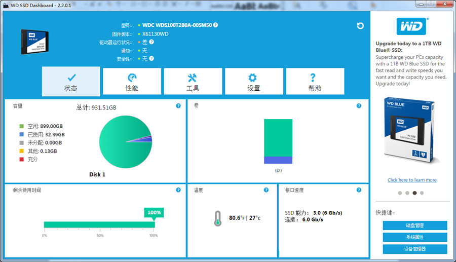
Task: Switch to the 性能 tab
Action: tap(132, 82)
